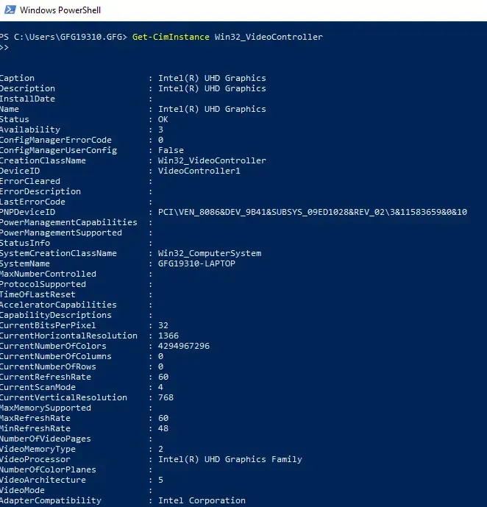This screenshot has width=487, height=507.
Task: Select the Description value Intel(R) UHD Graphics
Action: (x=212, y=88)
